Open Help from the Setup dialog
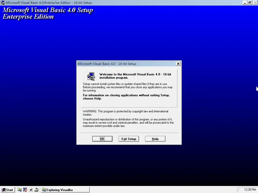 [x=155, y=139]
